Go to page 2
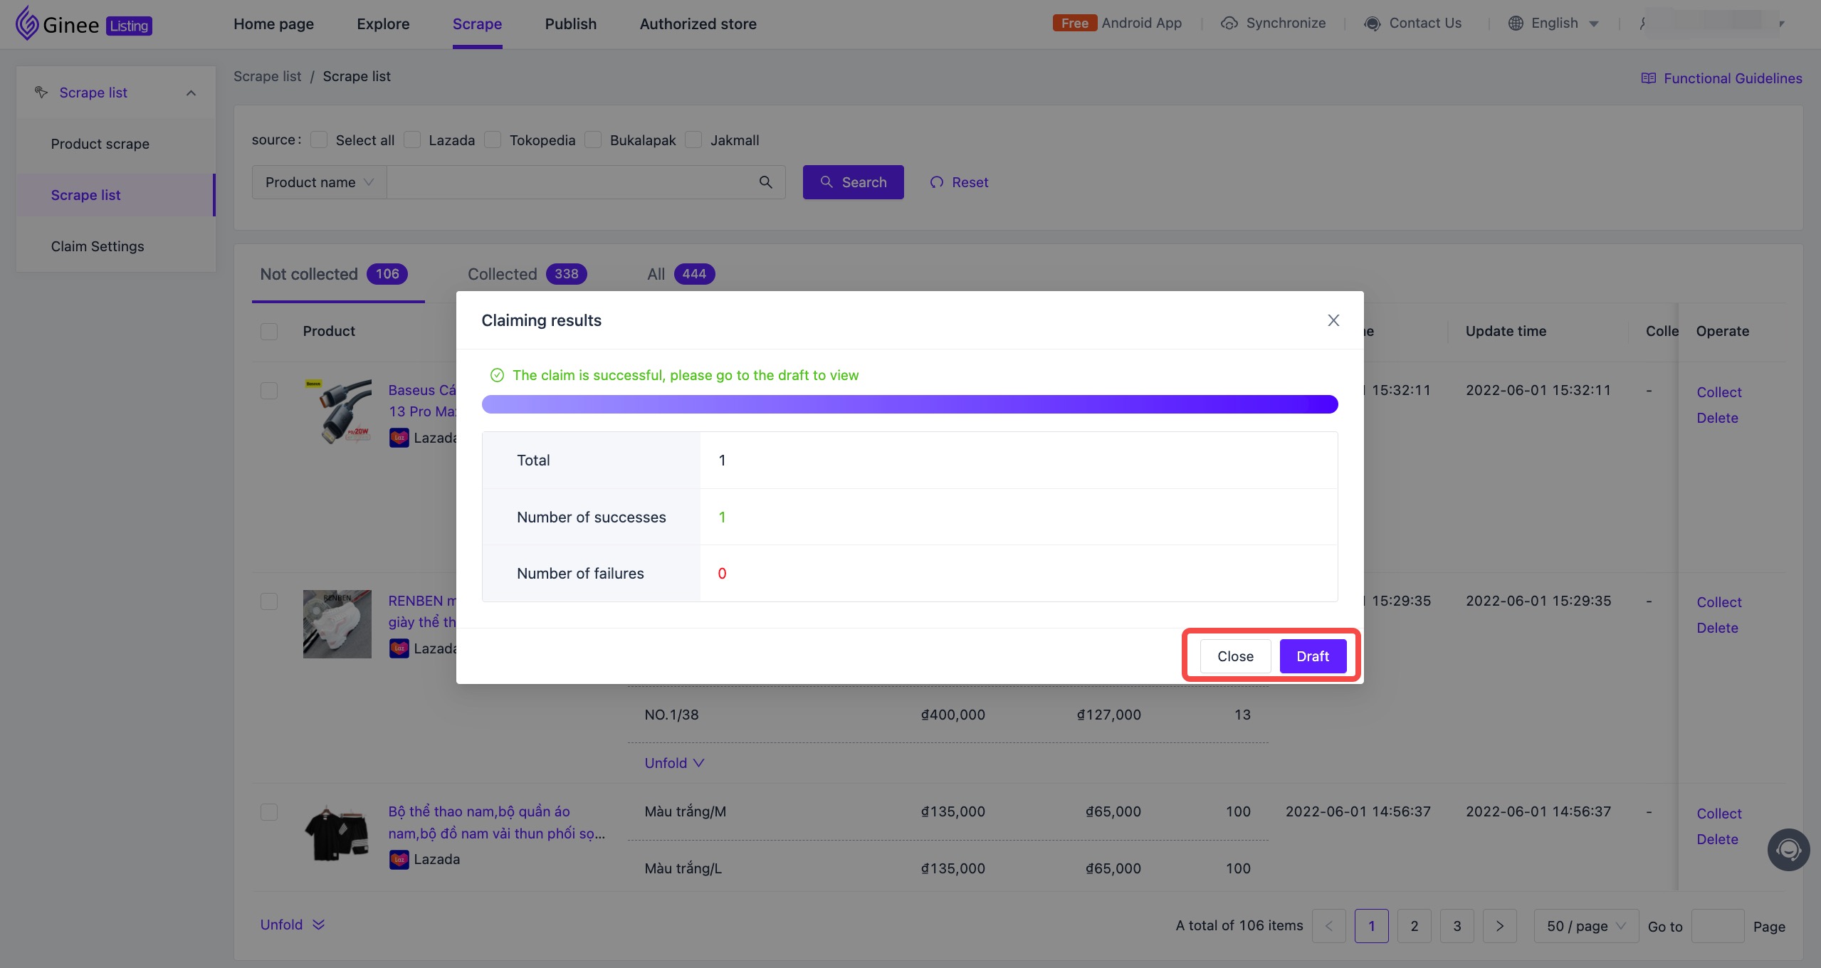 [1414, 926]
